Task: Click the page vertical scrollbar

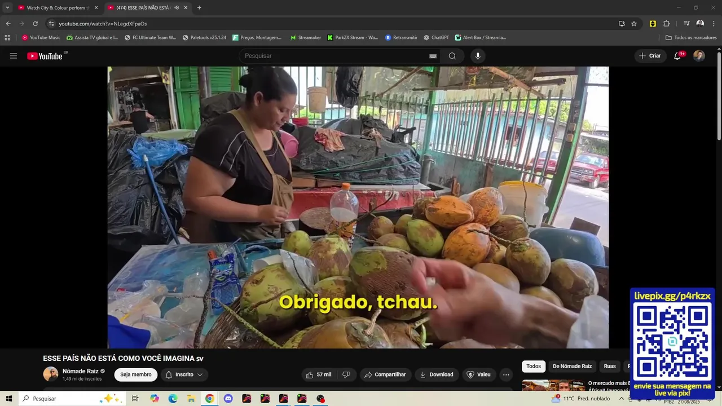Action: click(x=719, y=96)
